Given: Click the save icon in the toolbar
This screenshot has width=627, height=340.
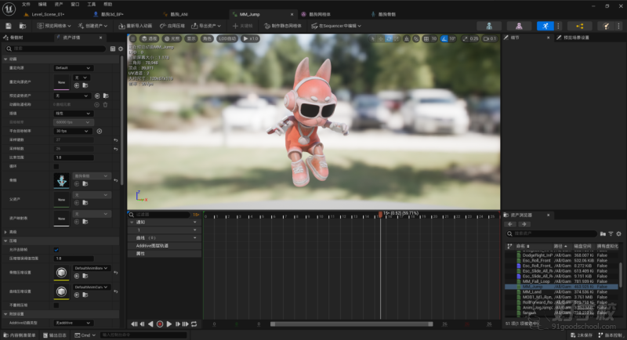Looking at the screenshot, I should point(8,26).
